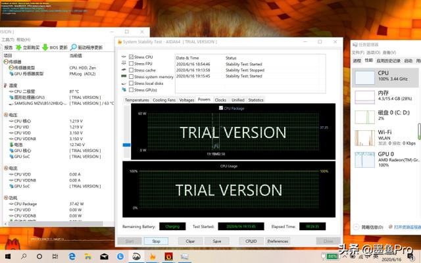The width and height of the screenshot is (421, 263).
Task: Click the driver update magnifier icon
Action: 73,47
